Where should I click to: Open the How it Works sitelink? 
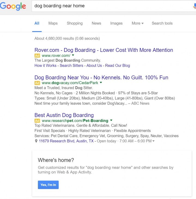coord(45,66)
